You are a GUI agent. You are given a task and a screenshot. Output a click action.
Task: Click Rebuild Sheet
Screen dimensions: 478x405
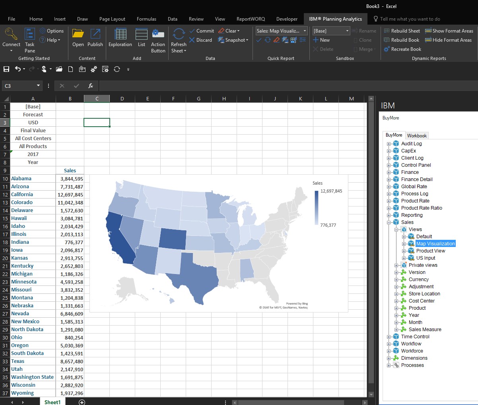(402, 31)
